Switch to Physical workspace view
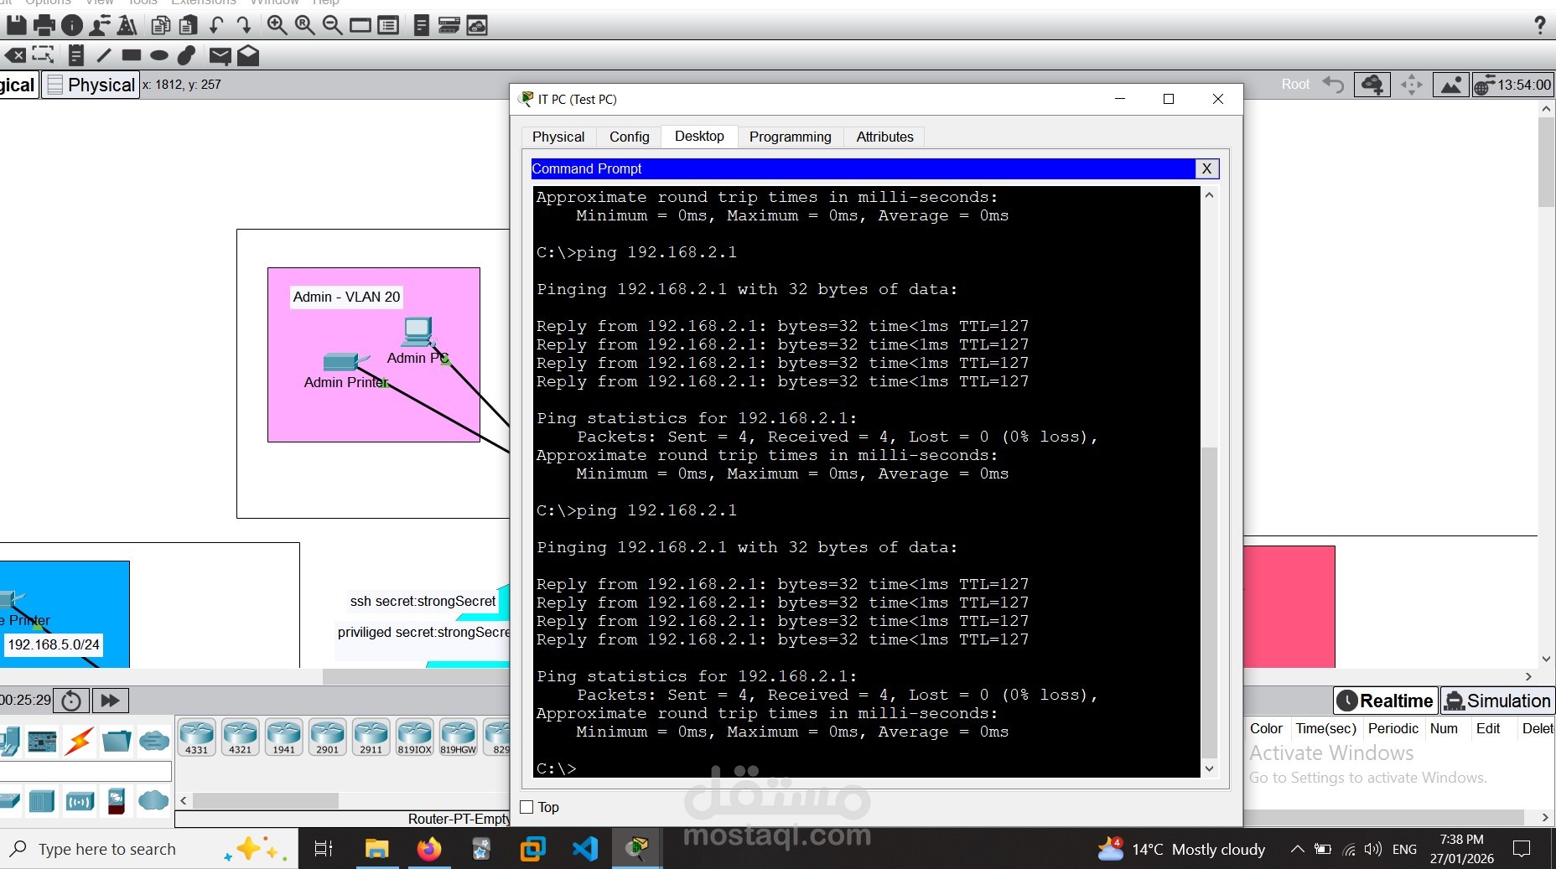1556x869 pixels. coord(91,85)
